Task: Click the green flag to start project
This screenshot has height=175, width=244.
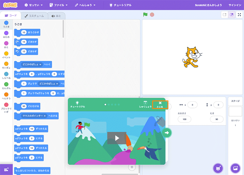Action: (145, 15)
